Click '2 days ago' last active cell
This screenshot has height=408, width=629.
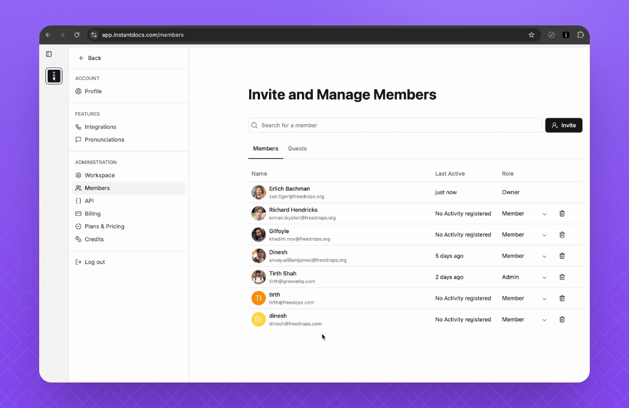(449, 277)
